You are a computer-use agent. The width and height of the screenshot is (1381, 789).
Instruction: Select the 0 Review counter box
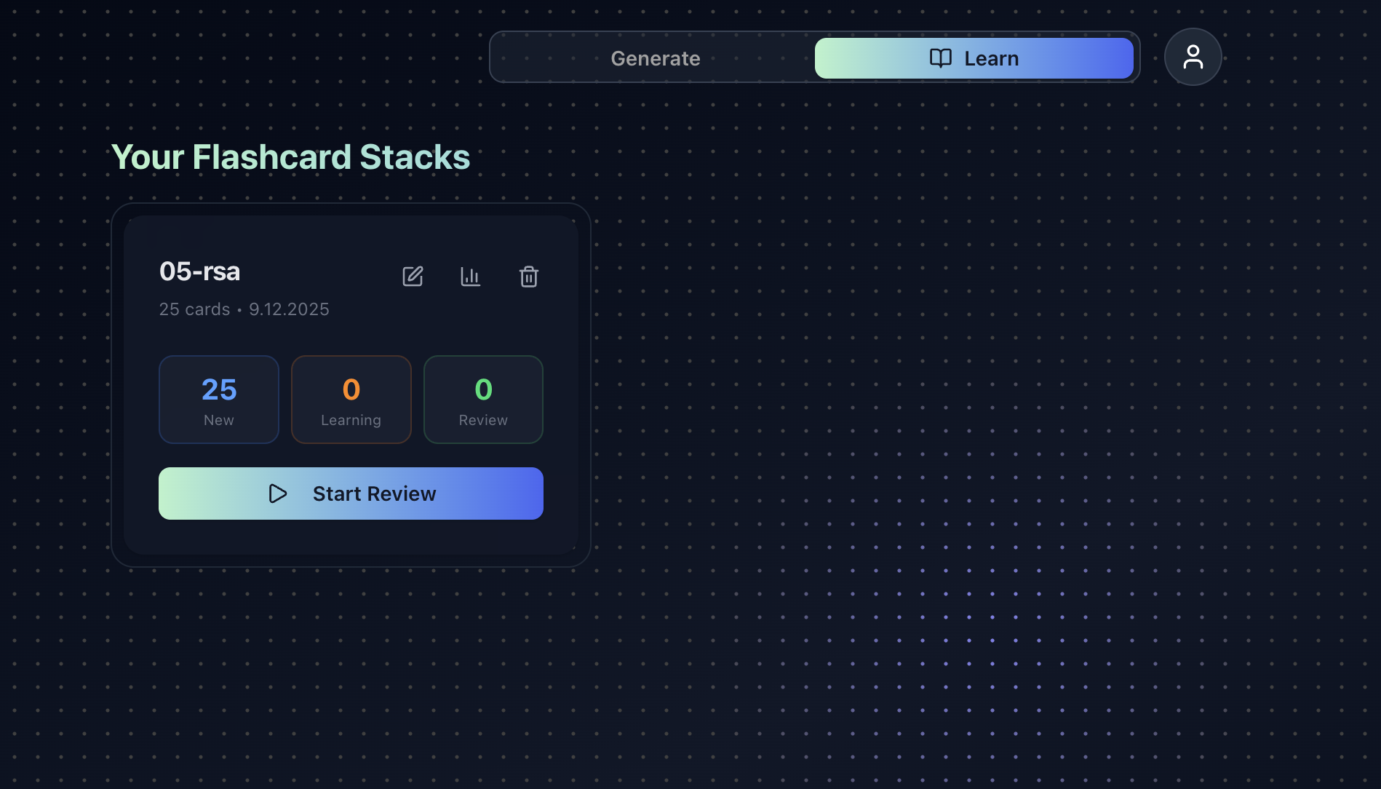(x=482, y=400)
